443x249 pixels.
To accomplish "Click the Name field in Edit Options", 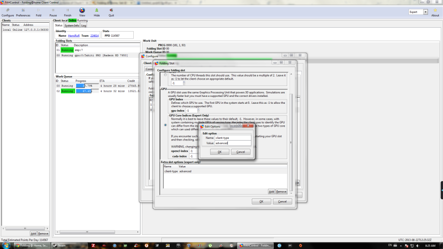I will click(x=233, y=138).
